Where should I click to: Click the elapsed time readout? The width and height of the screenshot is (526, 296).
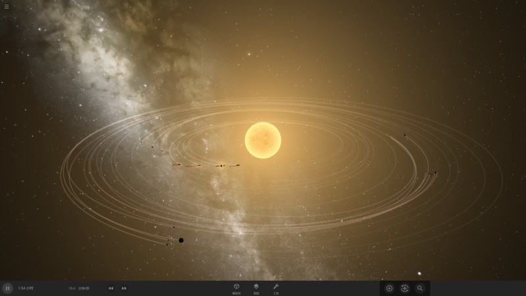(x=25, y=288)
